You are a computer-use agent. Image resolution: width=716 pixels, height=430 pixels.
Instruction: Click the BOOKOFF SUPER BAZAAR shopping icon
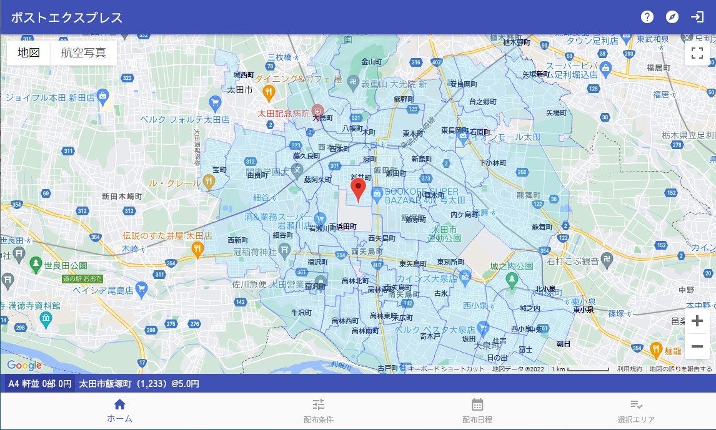[x=377, y=195]
